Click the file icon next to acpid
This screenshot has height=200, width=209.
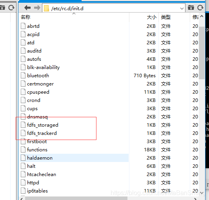[x=23, y=34]
